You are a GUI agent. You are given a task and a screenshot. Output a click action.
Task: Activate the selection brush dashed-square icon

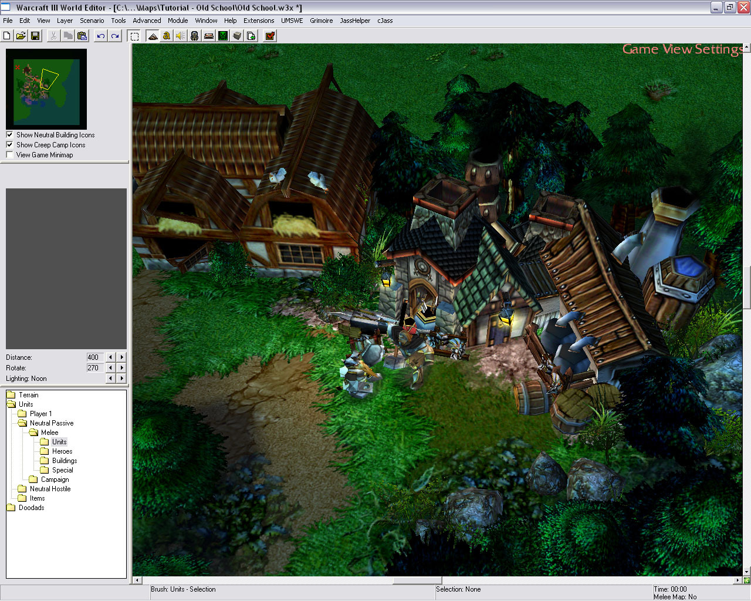(x=134, y=36)
